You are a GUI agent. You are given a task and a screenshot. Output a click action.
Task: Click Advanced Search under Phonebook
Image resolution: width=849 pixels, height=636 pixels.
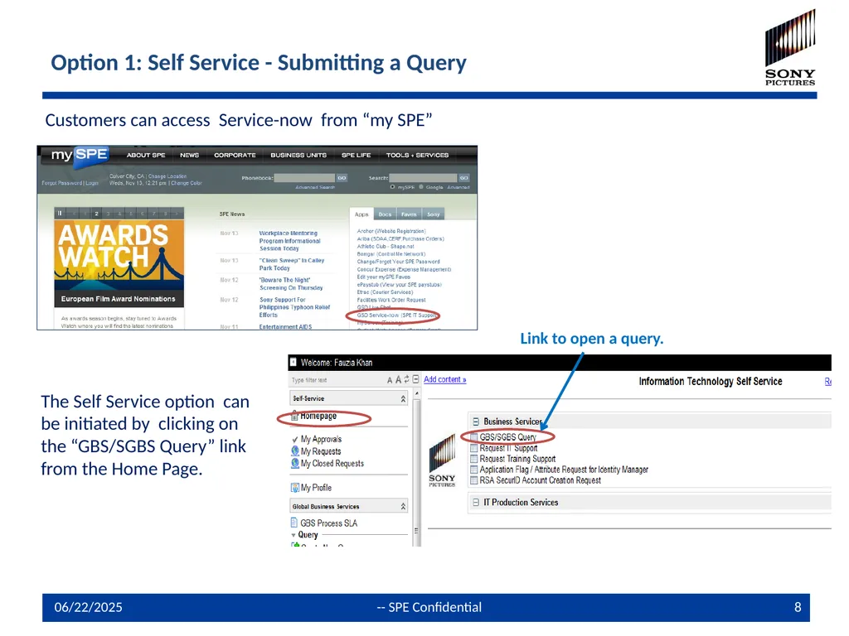[x=315, y=187]
